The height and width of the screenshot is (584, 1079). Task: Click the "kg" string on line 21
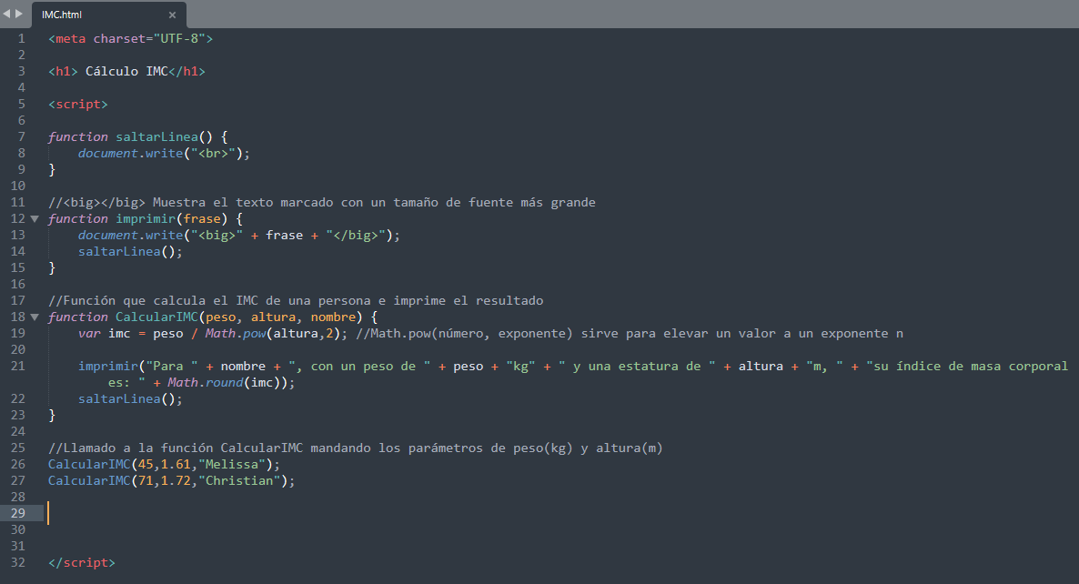(521, 367)
